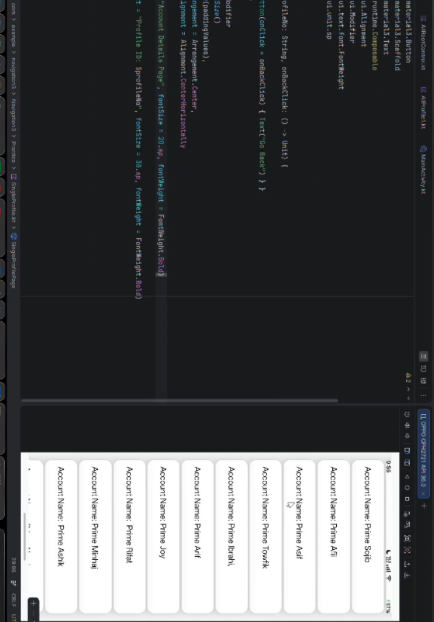This screenshot has width=434, height=622.
Task: Tap the circular Home navigation icon
Action: click(x=407, y=488)
